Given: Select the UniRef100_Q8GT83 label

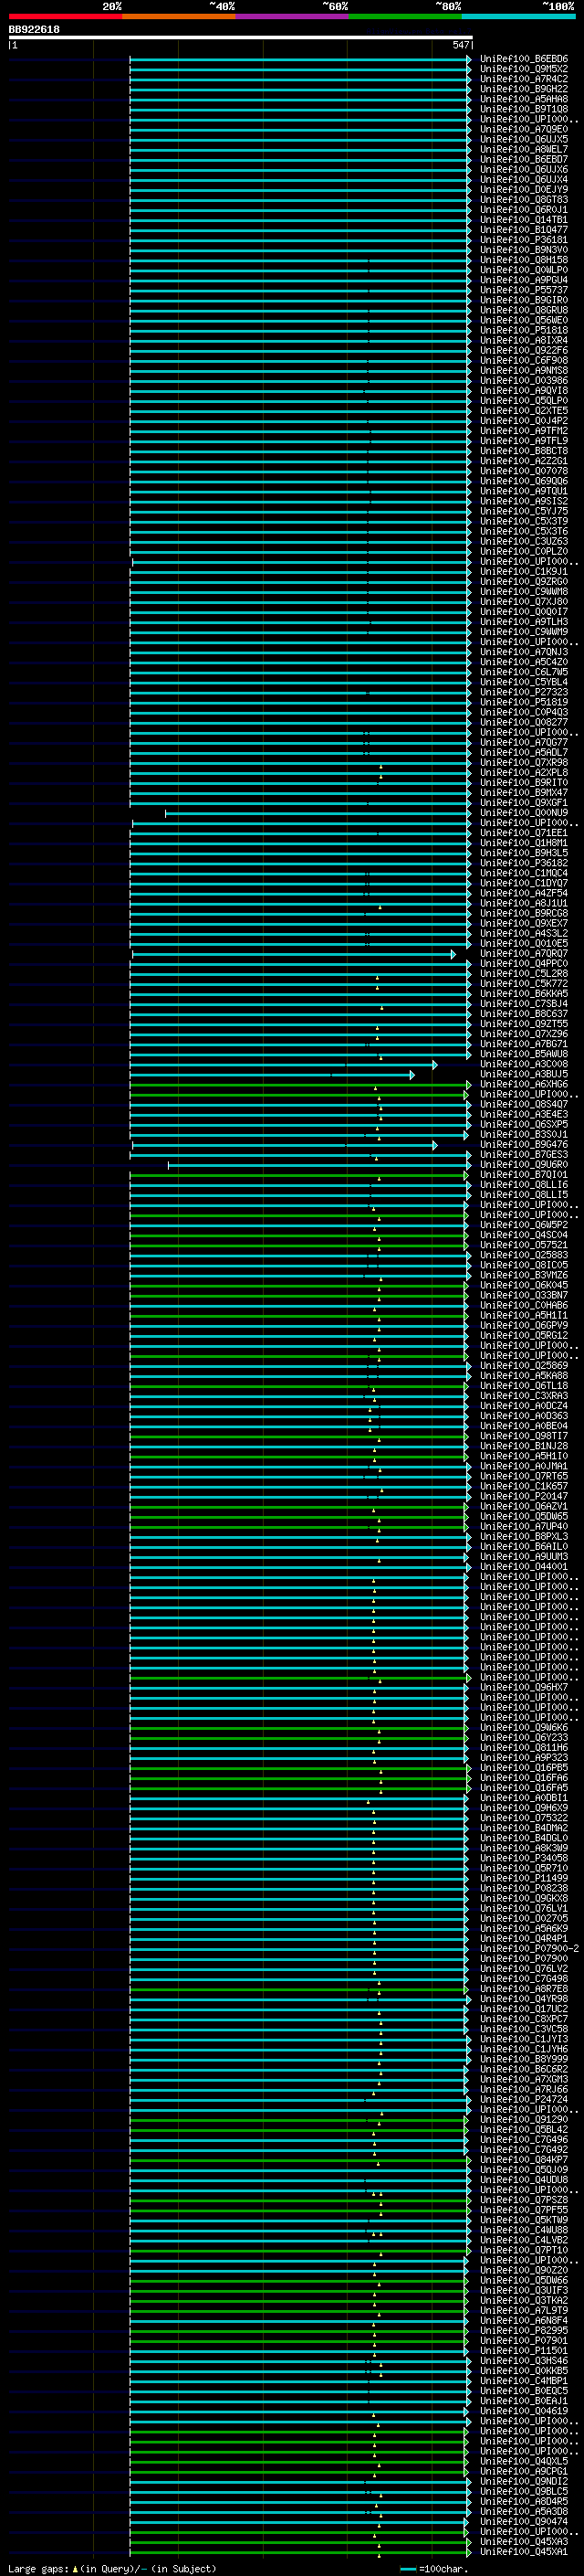Looking at the screenshot, I should [523, 200].
